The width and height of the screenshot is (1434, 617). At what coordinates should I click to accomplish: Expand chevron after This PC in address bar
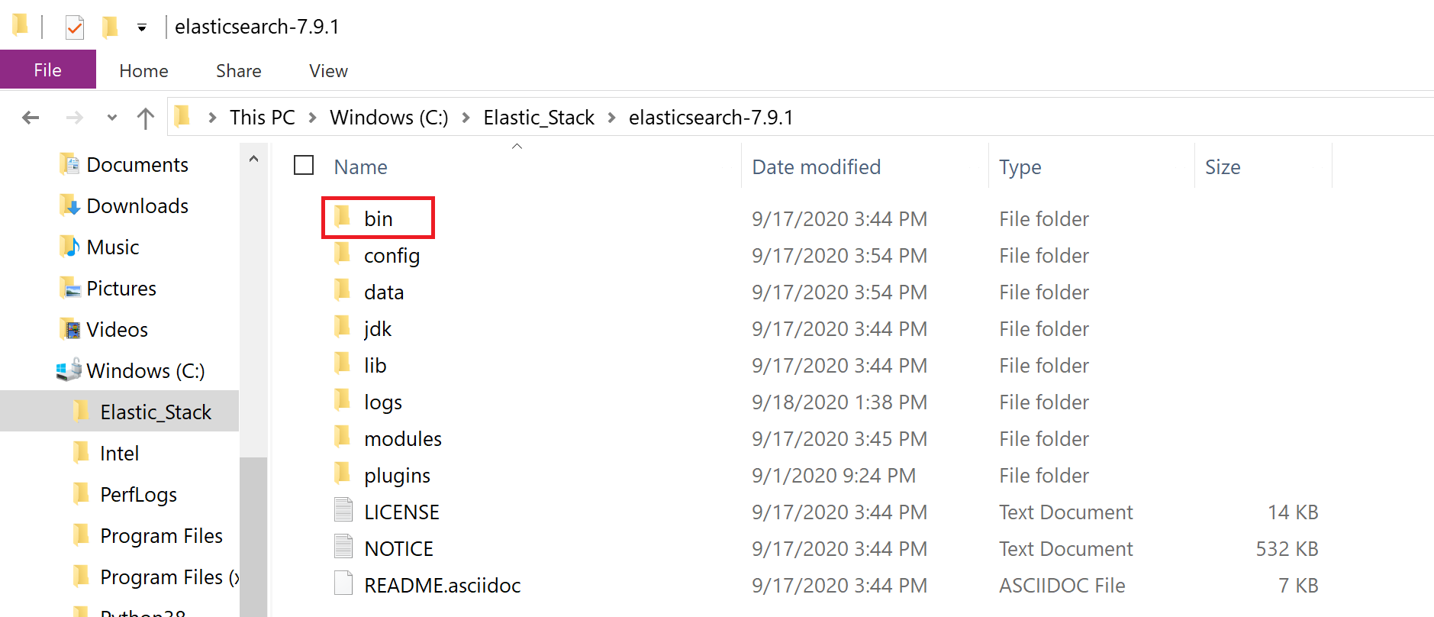[312, 118]
